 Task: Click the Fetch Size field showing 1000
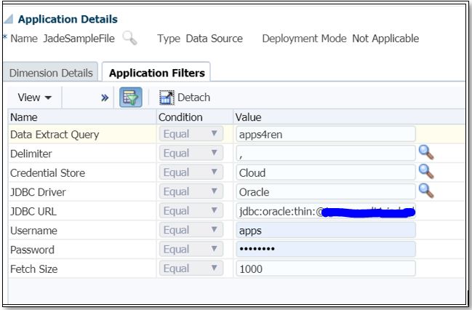tap(325, 269)
